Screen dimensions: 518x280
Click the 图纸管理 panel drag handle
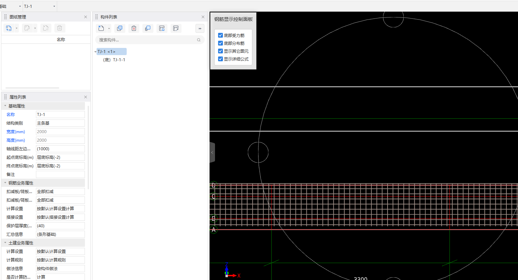5,17
